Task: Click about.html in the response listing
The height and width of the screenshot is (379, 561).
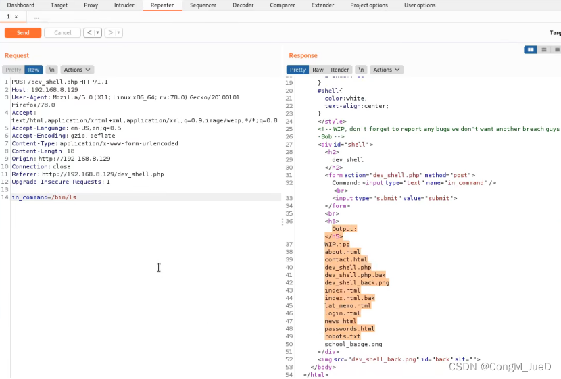Action: click(x=343, y=252)
